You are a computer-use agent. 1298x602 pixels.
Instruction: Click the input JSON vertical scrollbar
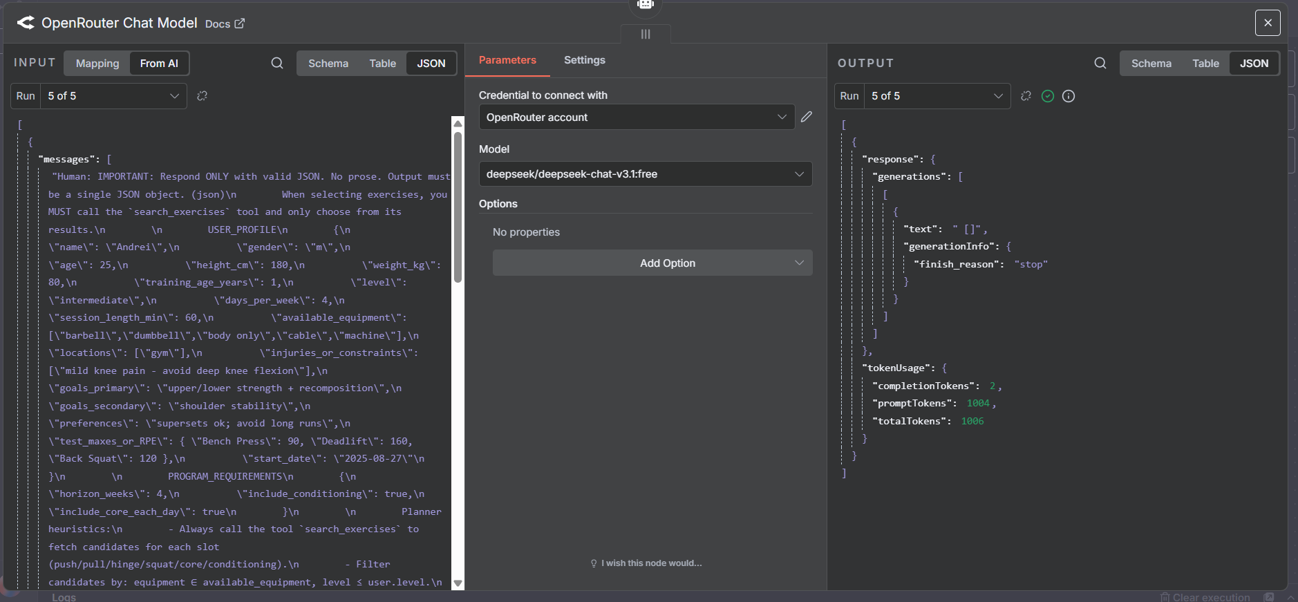point(458,207)
